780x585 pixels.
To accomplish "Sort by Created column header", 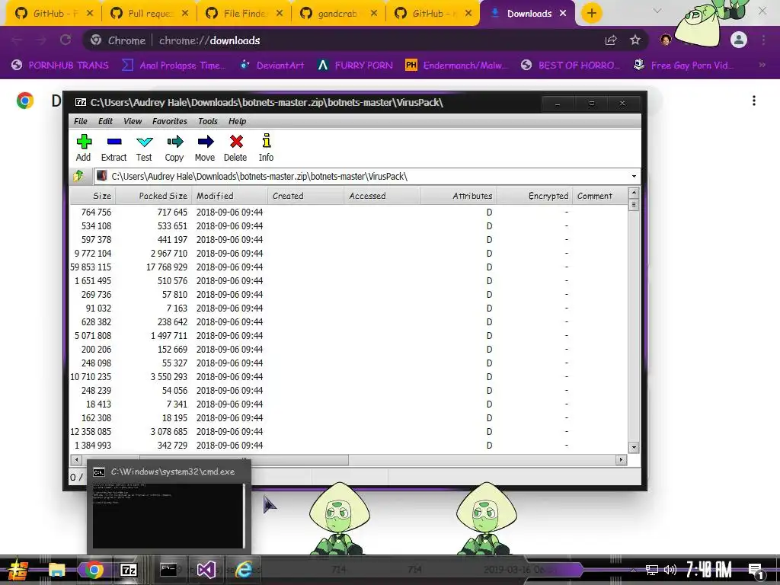I will tap(306, 196).
